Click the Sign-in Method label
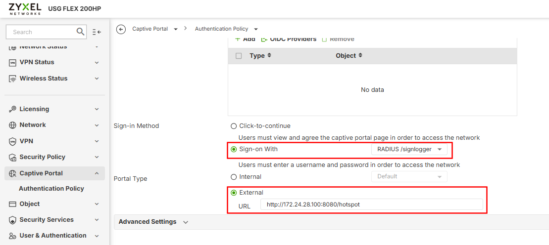Viewport: 549px width, 245px height. pyautogui.click(x=136, y=126)
